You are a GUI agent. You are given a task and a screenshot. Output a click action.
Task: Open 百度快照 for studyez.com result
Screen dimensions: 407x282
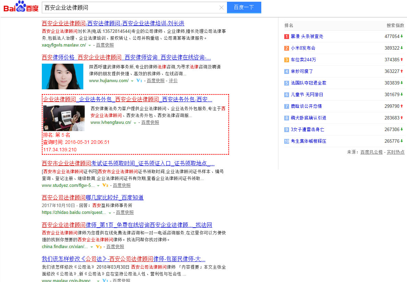coord(122,185)
